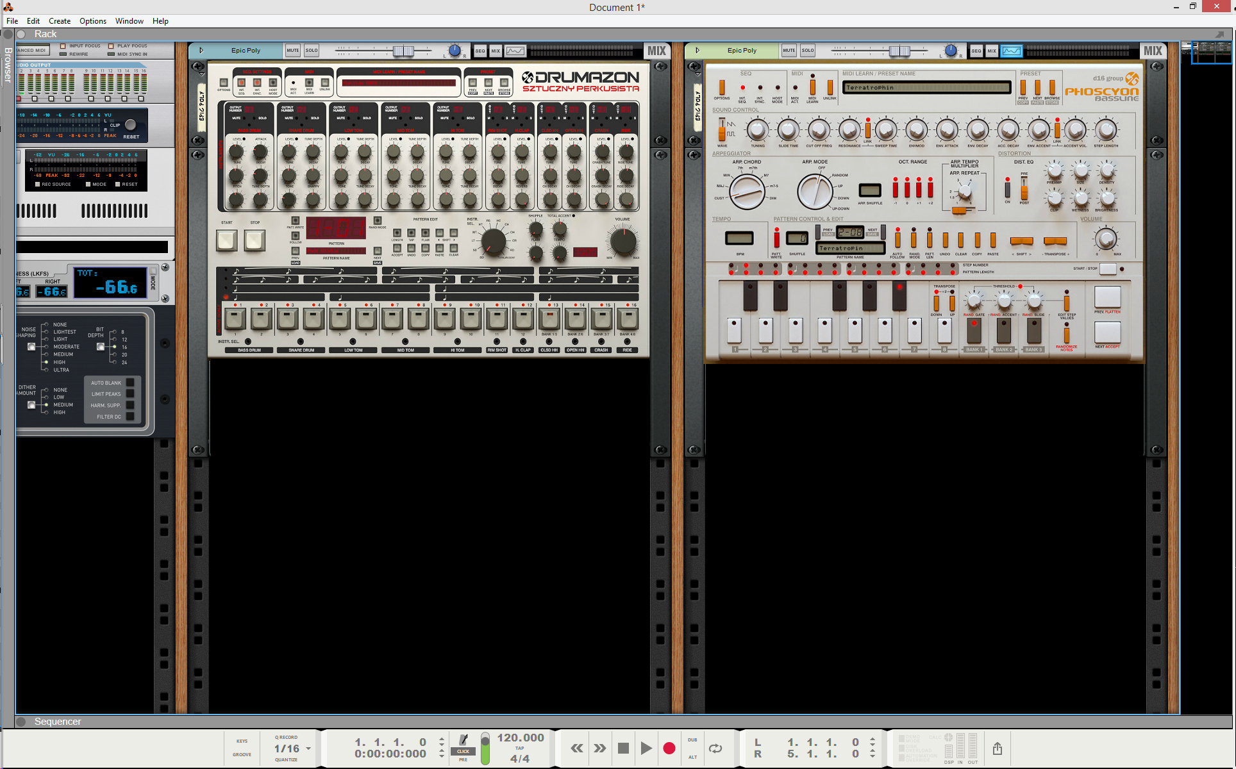The width and height of the screenshot is (1236, 769).
Task: Click the automation curve icon on Drumazon strip
Action: point(515,51)
